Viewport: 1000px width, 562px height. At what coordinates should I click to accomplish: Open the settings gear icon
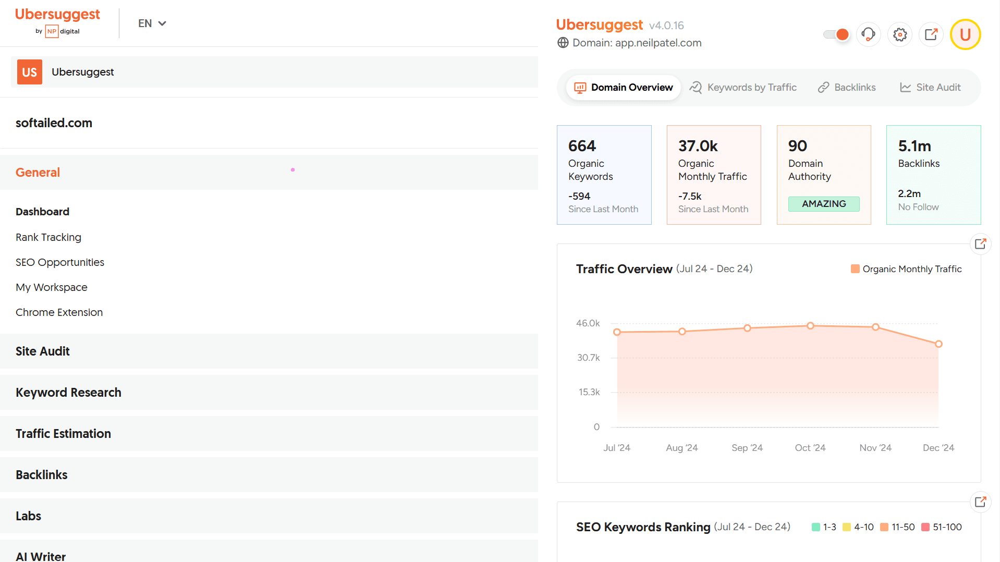900,34
